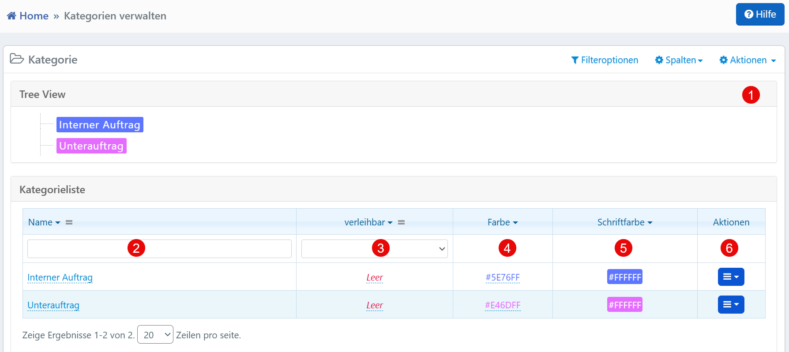Open the Spalten columns dropdown

point(679,60)
